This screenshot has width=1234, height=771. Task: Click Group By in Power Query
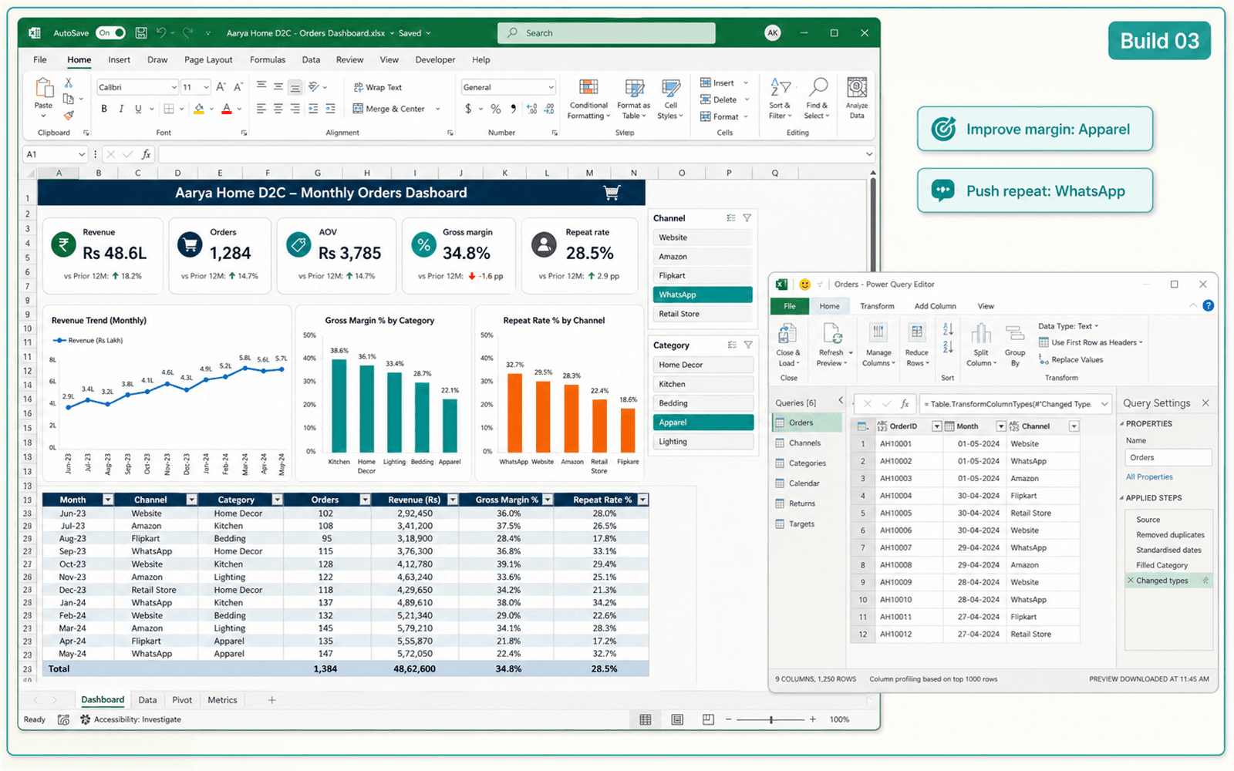click(1015, 345)
